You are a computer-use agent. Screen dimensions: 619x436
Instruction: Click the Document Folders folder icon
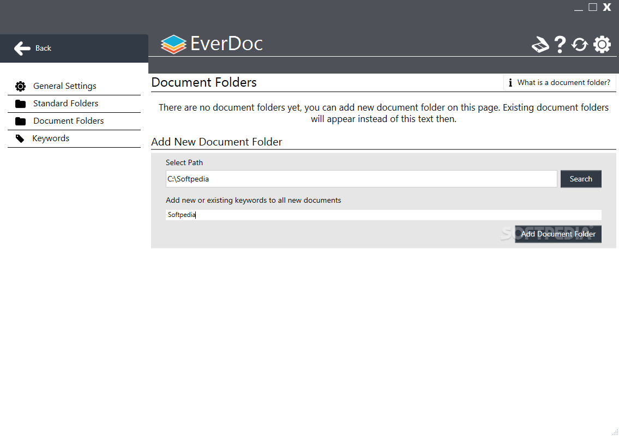[x=21, y=121]
